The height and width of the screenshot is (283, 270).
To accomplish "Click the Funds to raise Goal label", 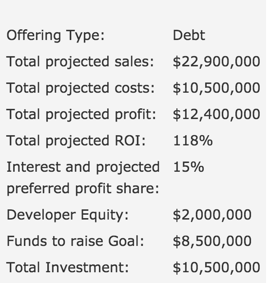I will pos(76,242).
